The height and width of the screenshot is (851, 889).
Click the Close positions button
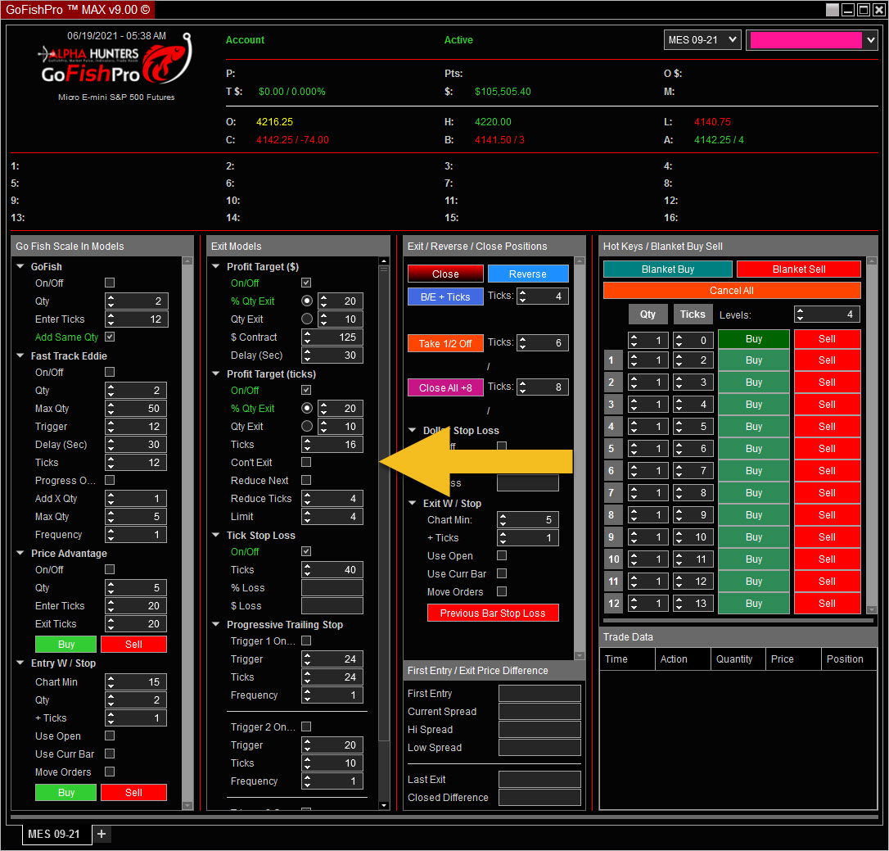(x=445, y=274)
